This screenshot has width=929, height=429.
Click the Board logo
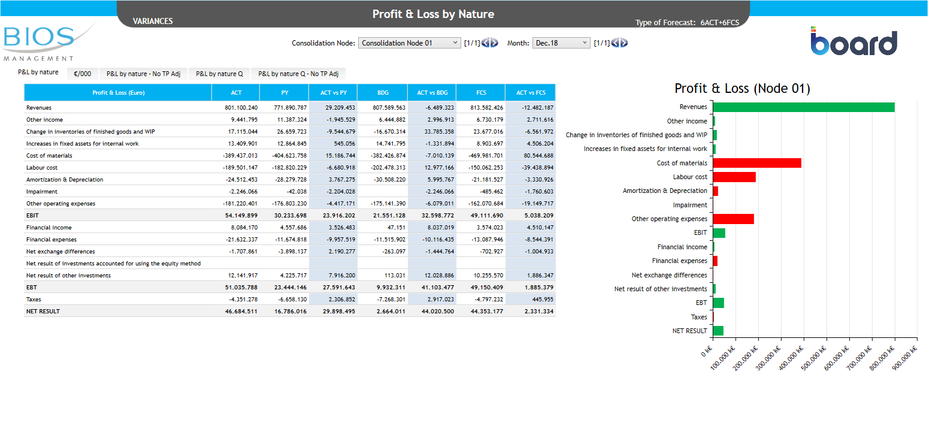854,41
